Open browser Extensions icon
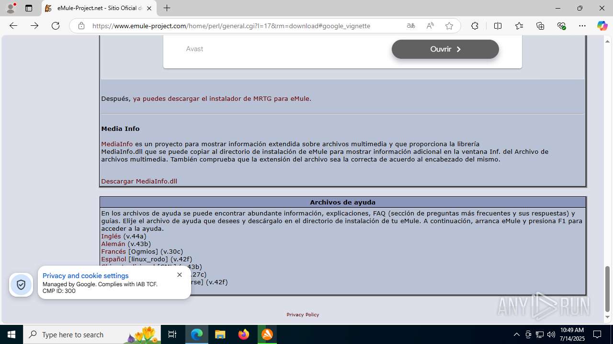 pyautogui.click(x=475, y=26)
